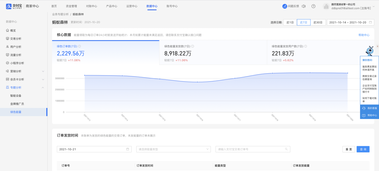Click the 会员卡分析 card icon
The width and height of the screenshot is (379, 171).
pyautogui.click(x=7, y=79)
